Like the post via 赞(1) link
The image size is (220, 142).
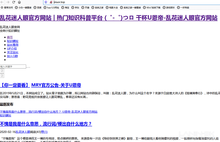point(44,132)
